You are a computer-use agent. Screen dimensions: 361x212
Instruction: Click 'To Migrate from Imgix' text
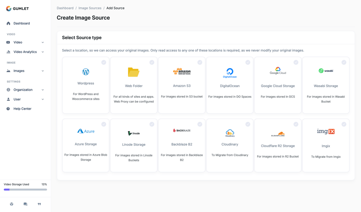[x=326, y=157]
